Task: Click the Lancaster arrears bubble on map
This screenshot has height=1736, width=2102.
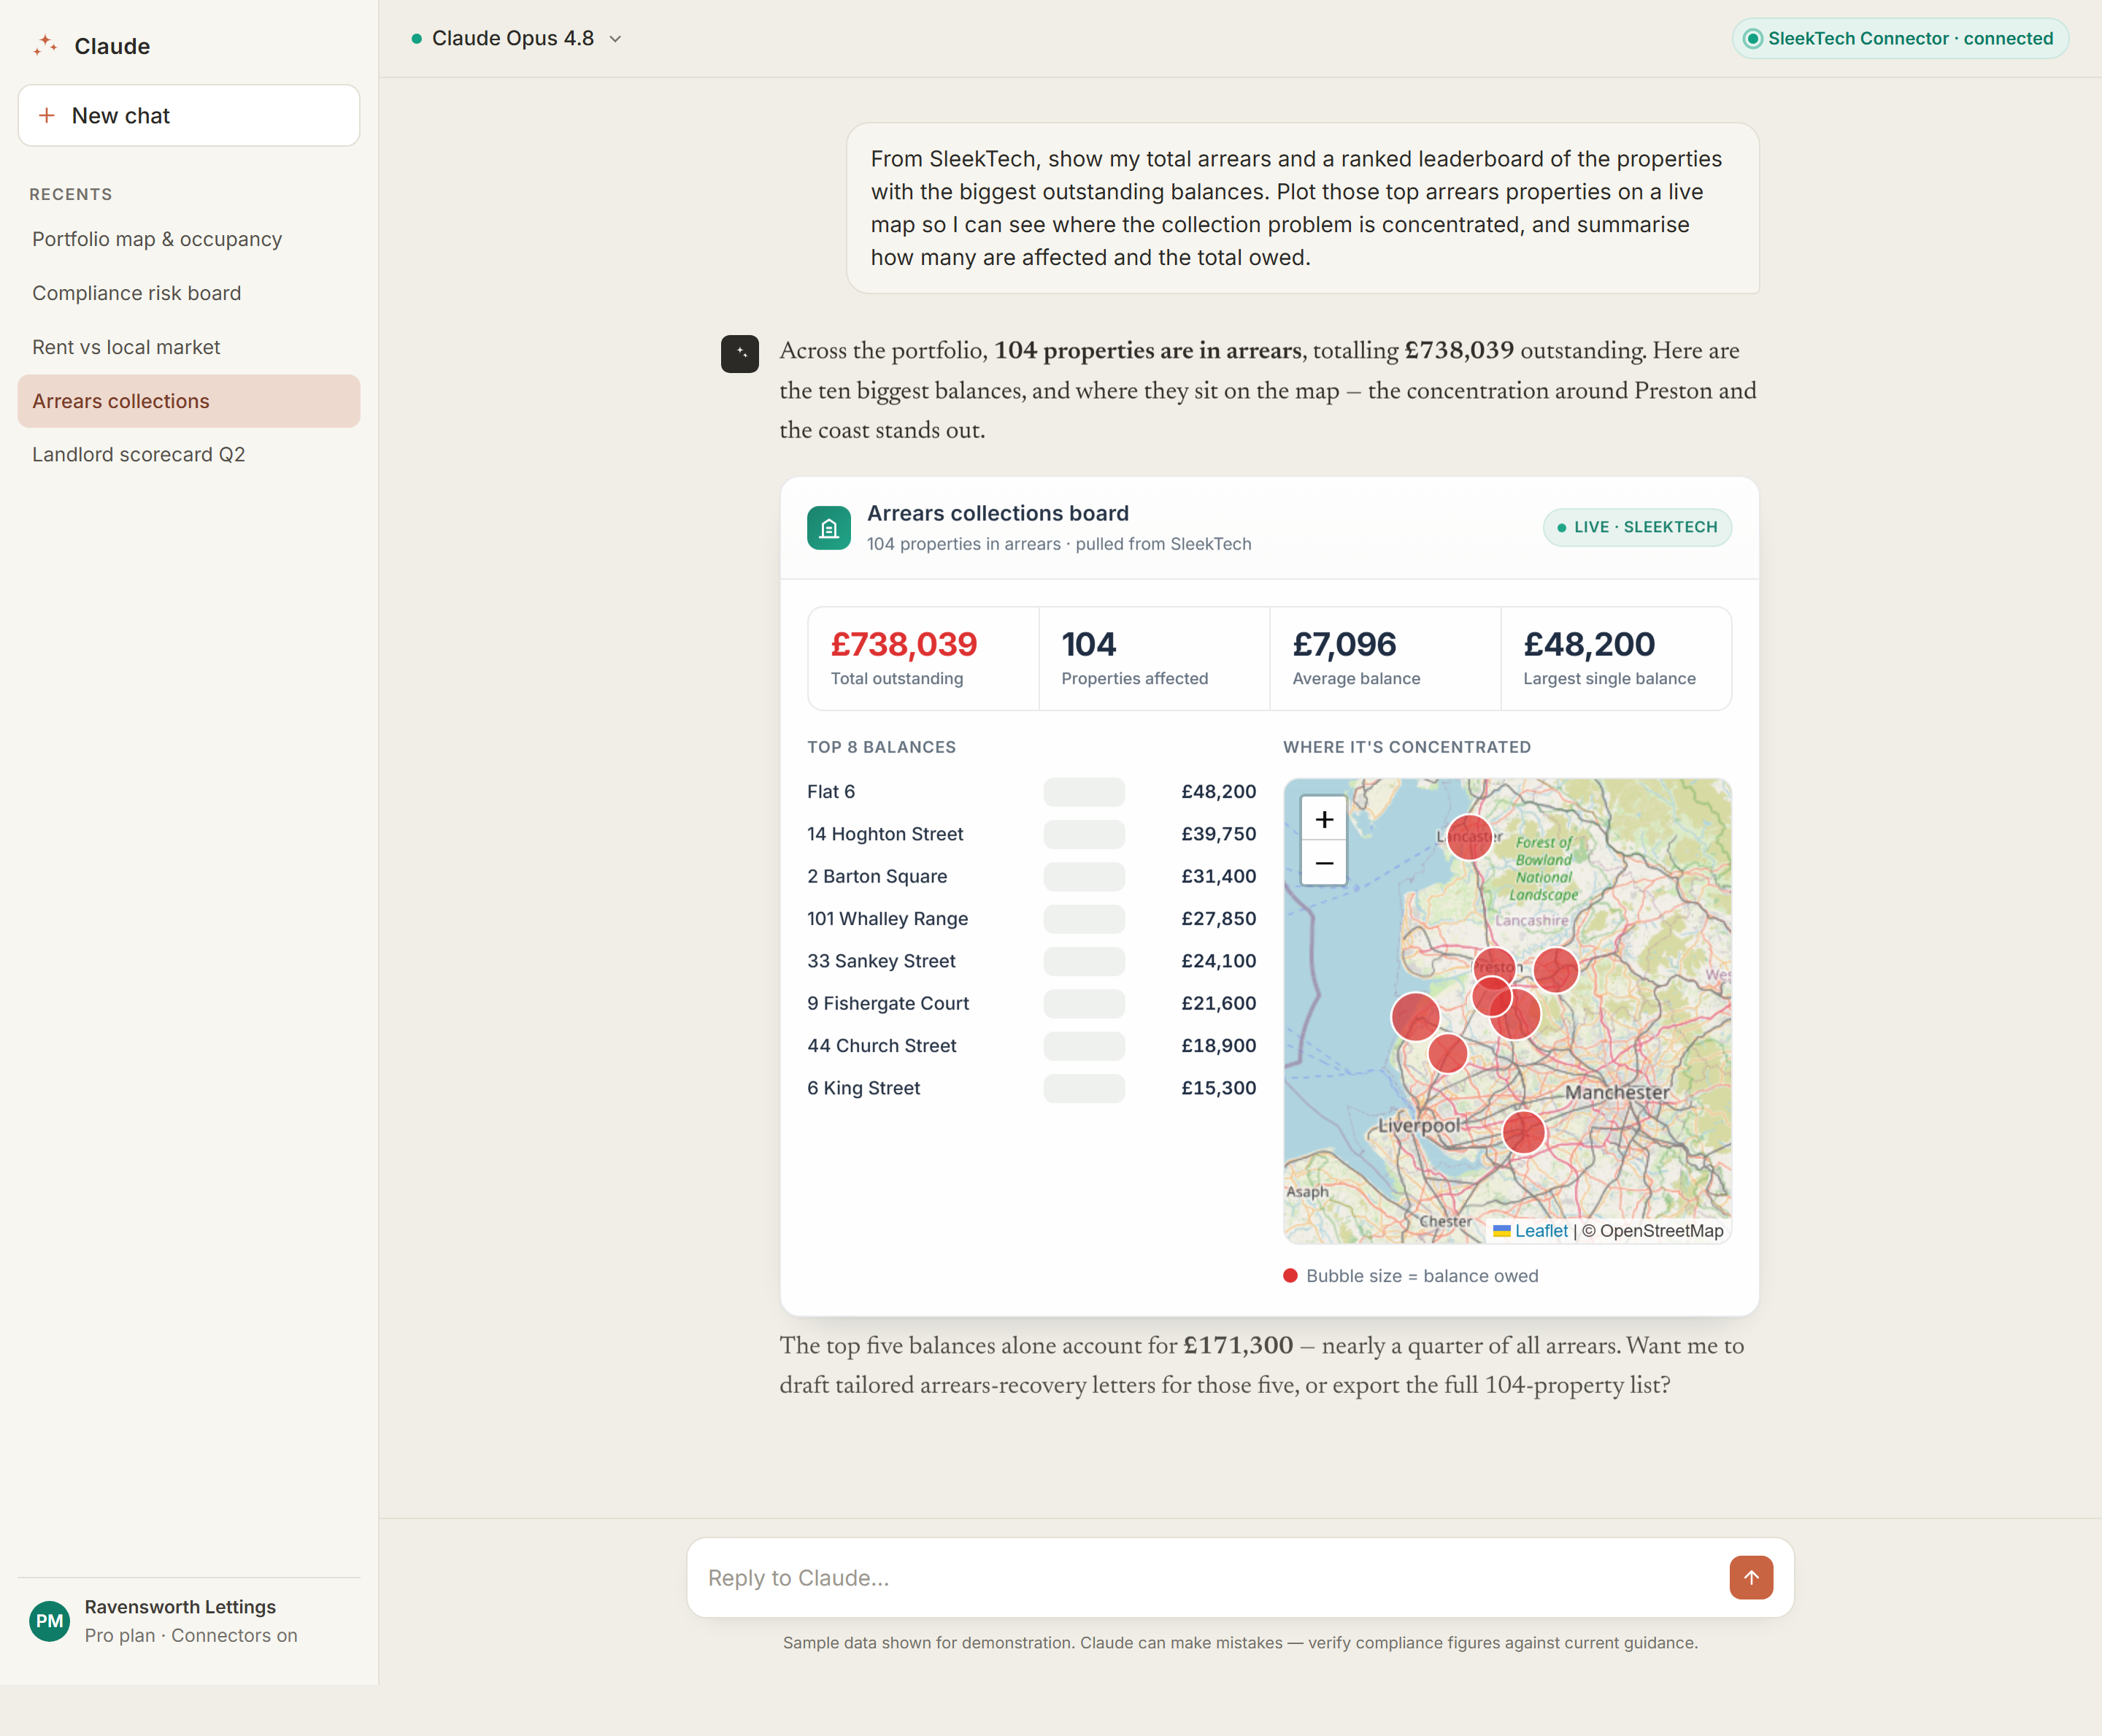Action: pyautogui.click(x=1469, y=836)
